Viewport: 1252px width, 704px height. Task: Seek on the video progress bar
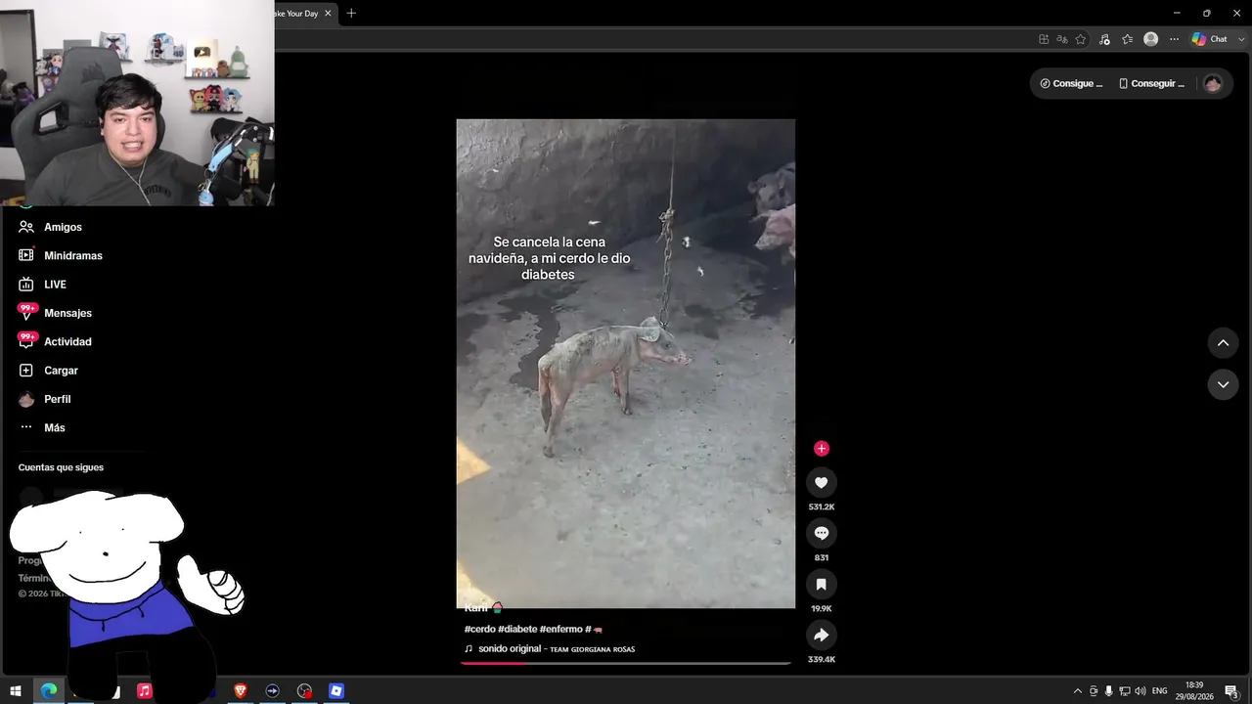[x=625, y=663]
